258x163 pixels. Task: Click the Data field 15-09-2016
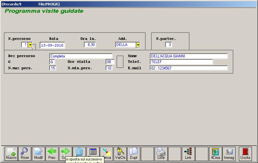pyautogui.click(x=52, y=45)
